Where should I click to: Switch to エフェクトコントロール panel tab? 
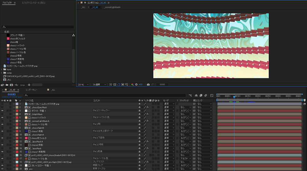click(x=33, y=3)
